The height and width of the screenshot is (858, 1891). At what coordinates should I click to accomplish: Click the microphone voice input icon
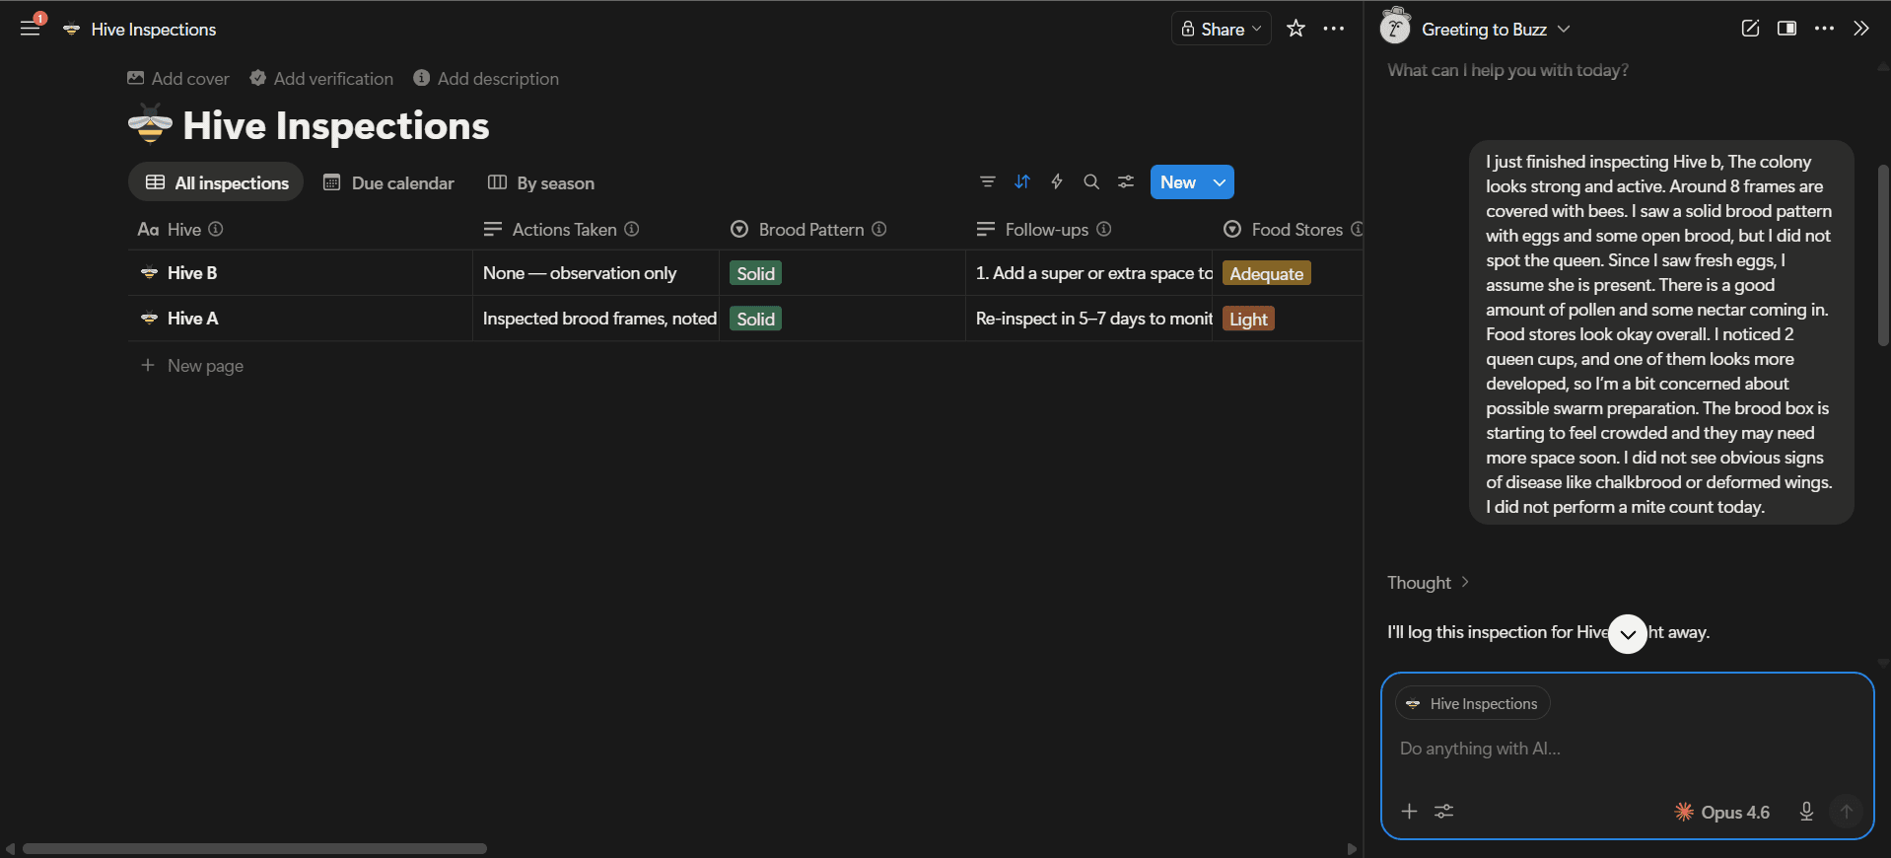pos(1805,812)
